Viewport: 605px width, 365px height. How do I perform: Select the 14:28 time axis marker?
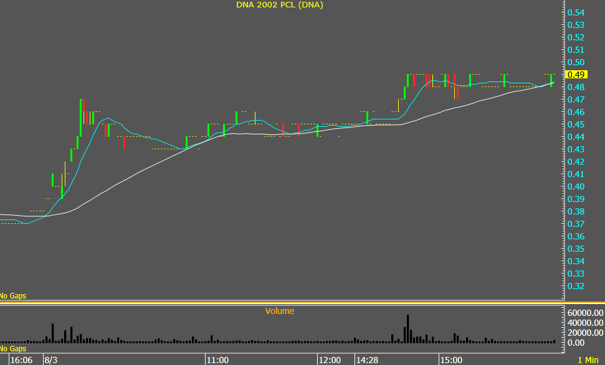[x=368, y=360]
